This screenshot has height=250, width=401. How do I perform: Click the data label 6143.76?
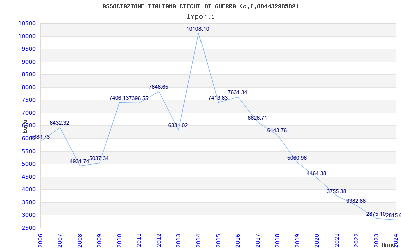click(x=277, y=130)
